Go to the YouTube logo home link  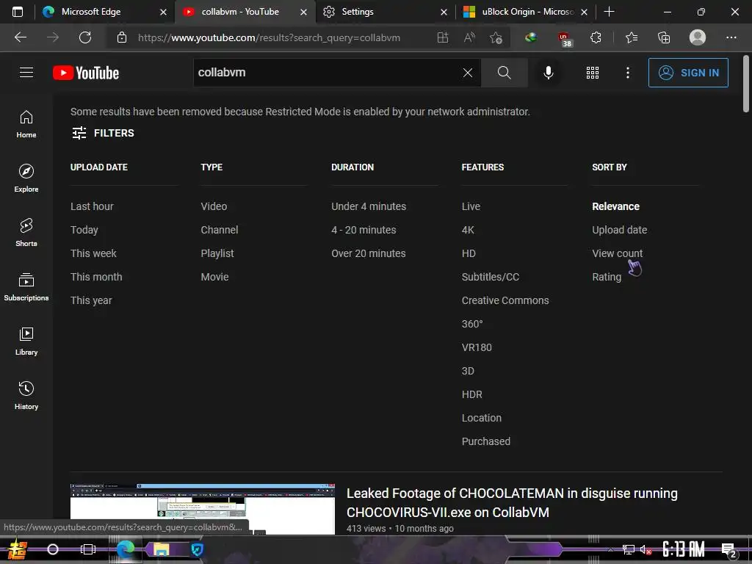tap(86, 73)
